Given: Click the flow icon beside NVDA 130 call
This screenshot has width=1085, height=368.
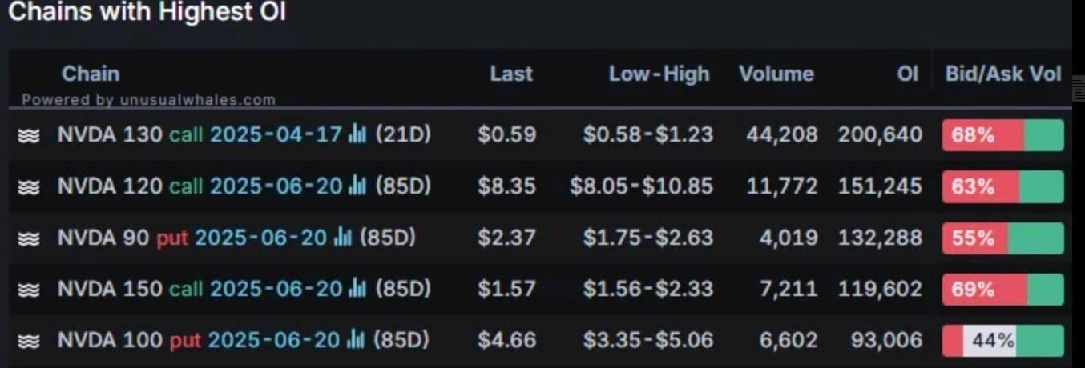Looking at the screenshot, I should [x=29, y=135].
